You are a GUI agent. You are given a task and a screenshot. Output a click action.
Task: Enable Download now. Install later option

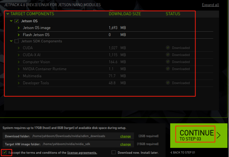tap(113, 152)
